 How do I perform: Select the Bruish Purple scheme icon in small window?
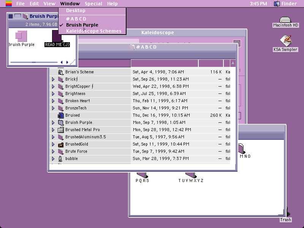click(21, 36)
